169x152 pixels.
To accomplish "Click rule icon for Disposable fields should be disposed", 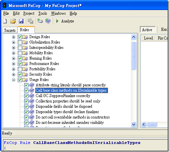I will 32,106.
